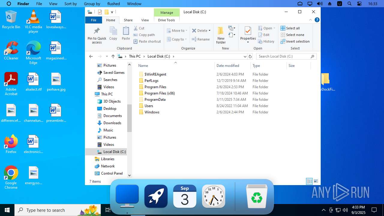The width and height of the screenshot is (384, 216).
Task: Click Paste shortcut command
Action: [147, 41]
